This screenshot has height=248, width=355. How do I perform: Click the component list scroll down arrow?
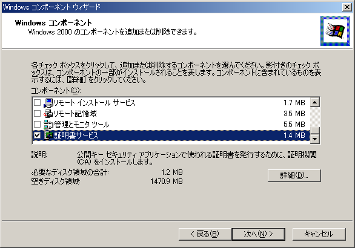click(x=314, y=139)
